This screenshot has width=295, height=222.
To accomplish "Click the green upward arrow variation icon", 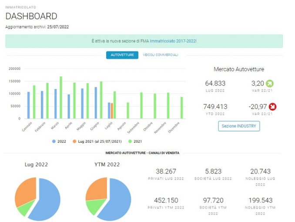I will click(x=270, y=83).
